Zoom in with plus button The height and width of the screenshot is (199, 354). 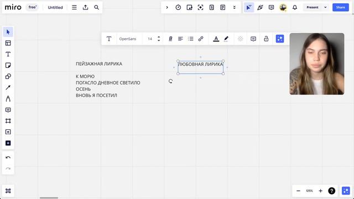[x=320, y=191]
